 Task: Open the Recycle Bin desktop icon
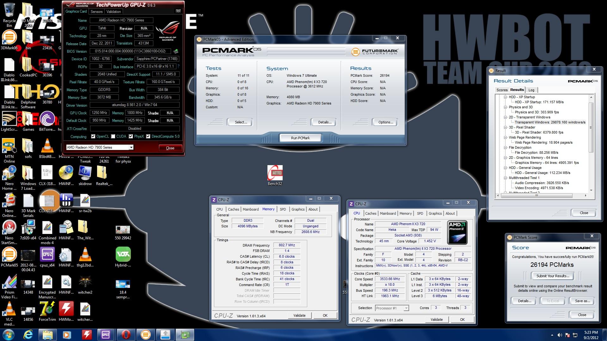pyautogui.click(x=9, y=15)
